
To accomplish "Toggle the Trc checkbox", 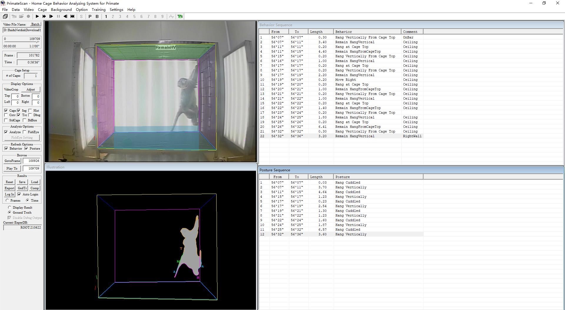I will [x=19, y=115].
